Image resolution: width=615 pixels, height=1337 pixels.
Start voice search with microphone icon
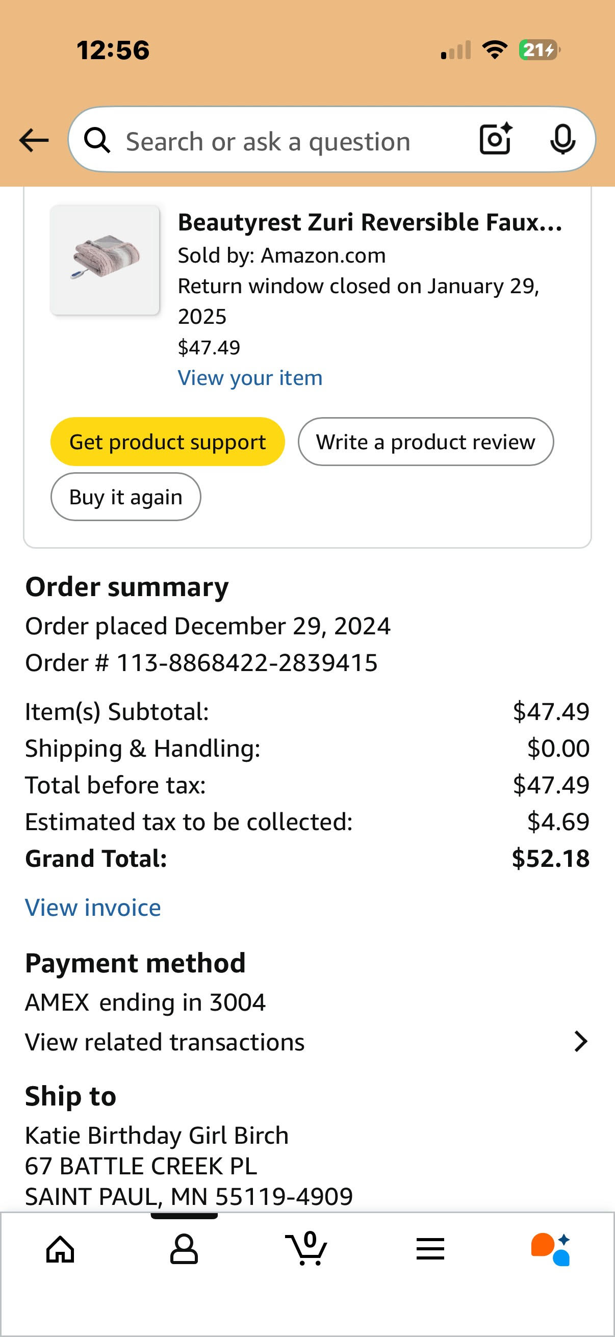[x=562, y=139]
